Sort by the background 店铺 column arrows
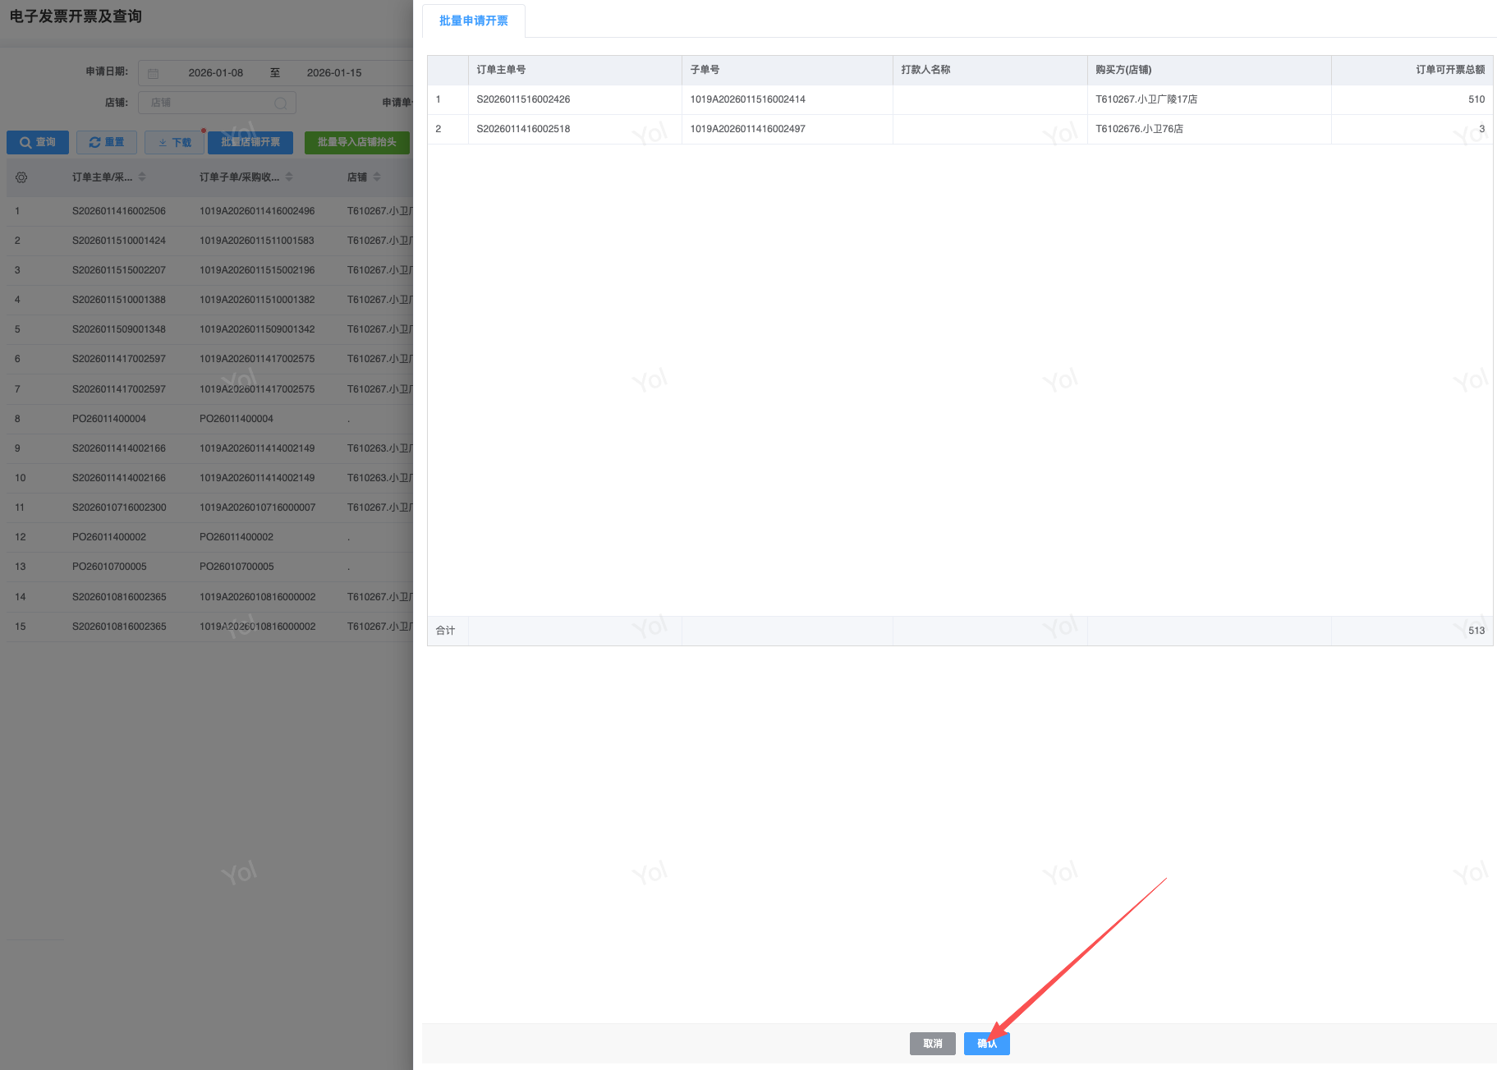 pyautogui.click(x=377, y=177)
